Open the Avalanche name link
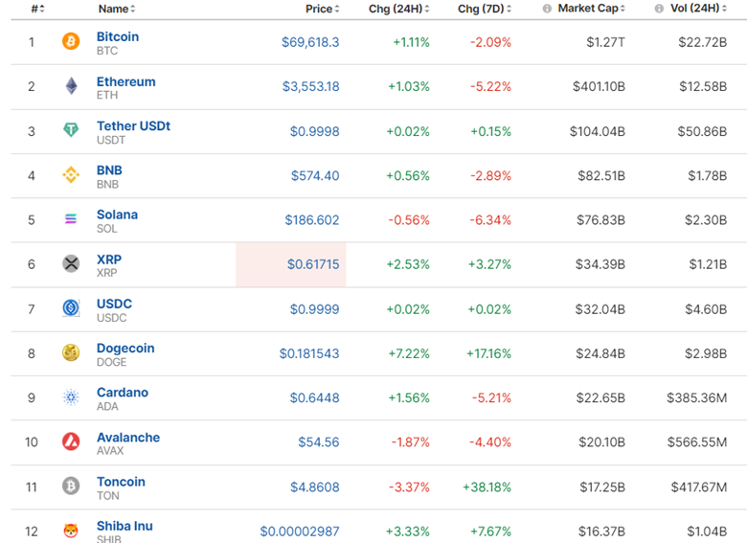Viewport: 747px width, 543px height. click(x=128, y=438)
